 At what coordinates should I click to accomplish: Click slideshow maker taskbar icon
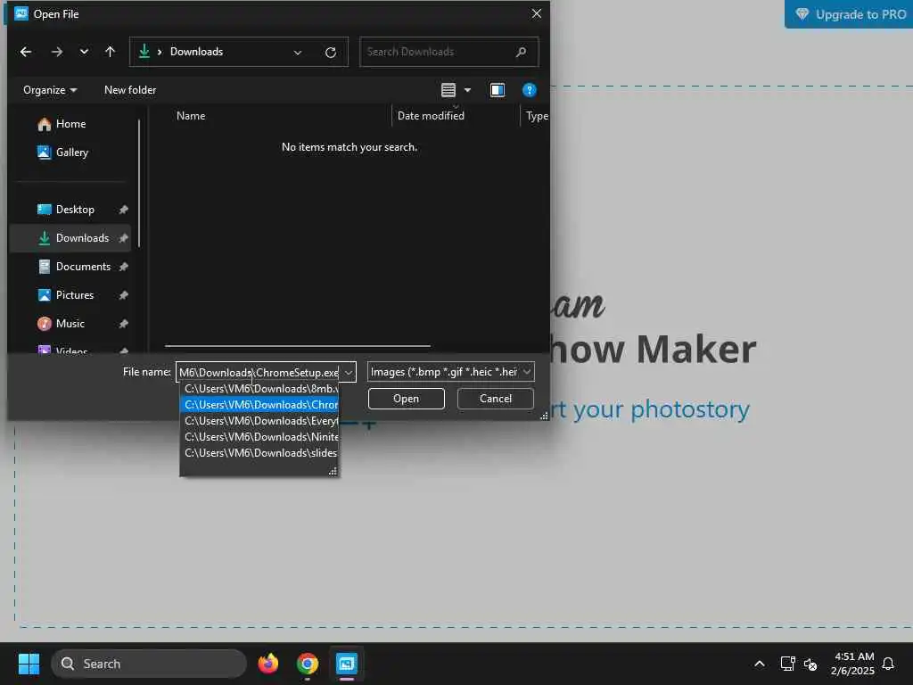[x=347, y=664]
